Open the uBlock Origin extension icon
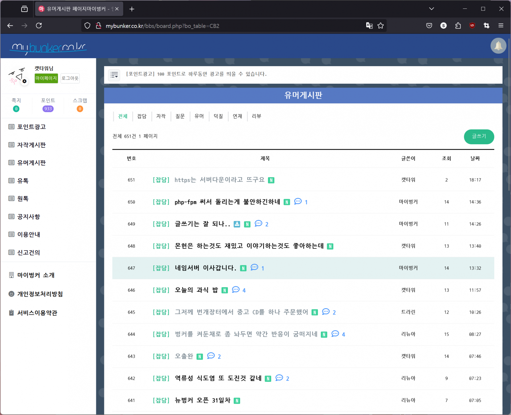 [x=472, y=26]
